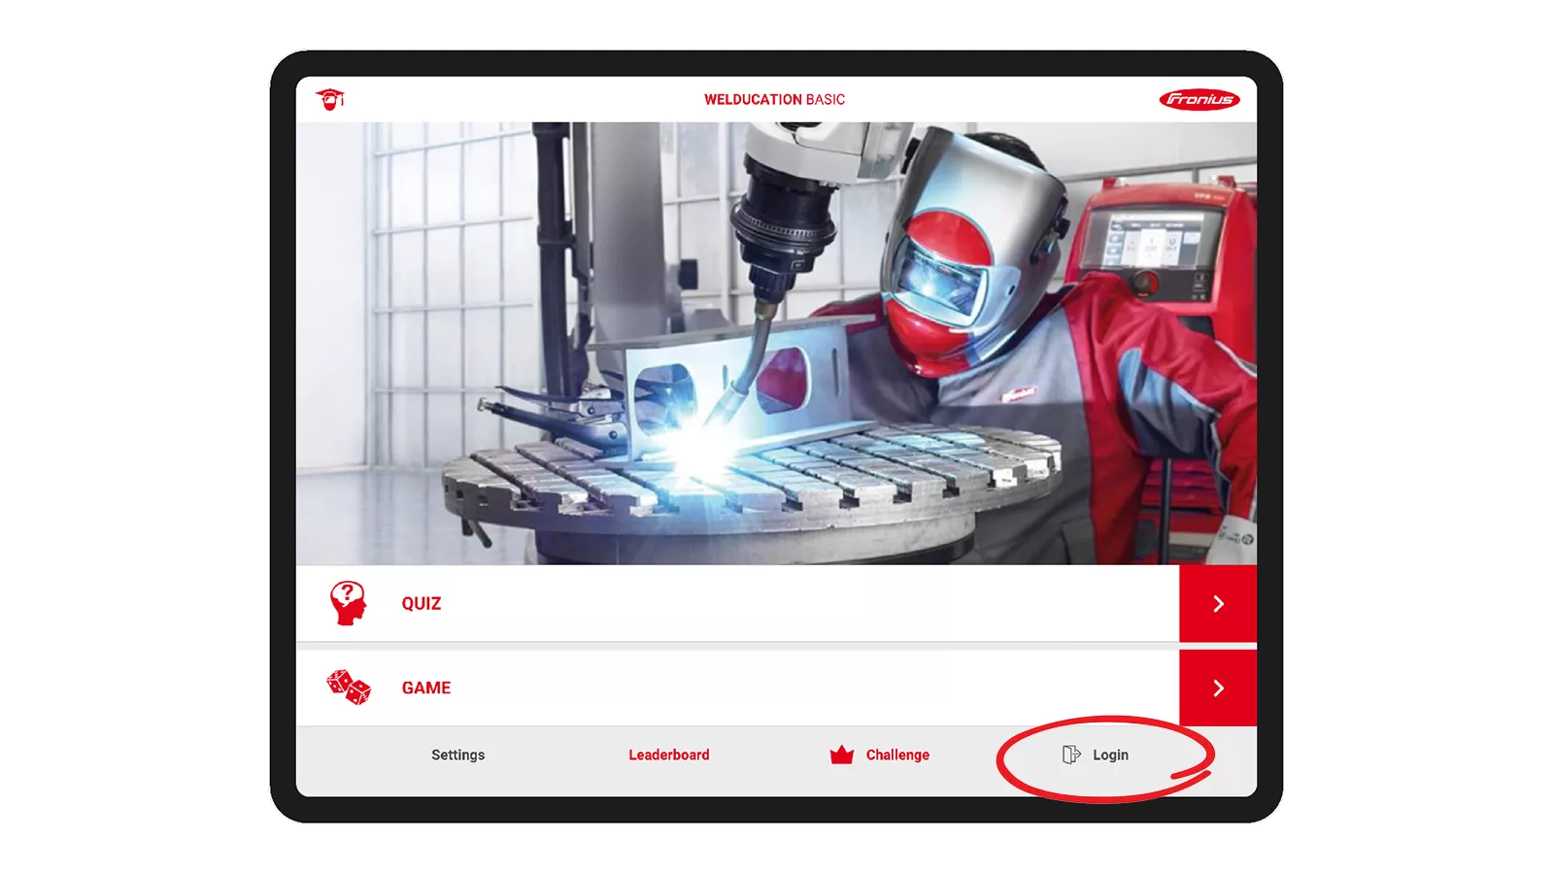
Task: Select the GAME label
Action: (426, 688)
